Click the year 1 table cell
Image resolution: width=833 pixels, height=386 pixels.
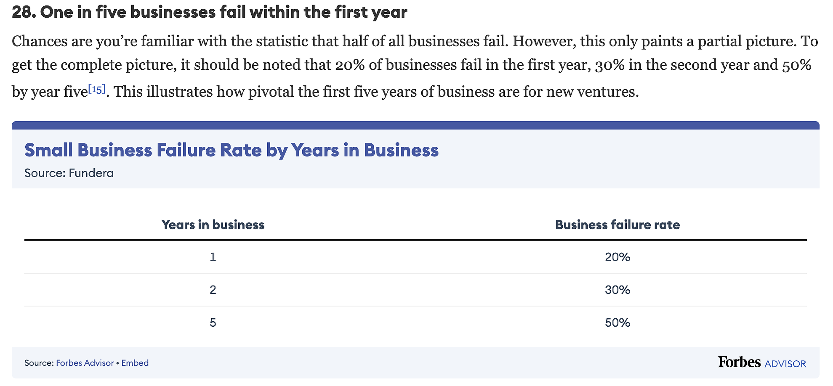click(x=213, y=257)
